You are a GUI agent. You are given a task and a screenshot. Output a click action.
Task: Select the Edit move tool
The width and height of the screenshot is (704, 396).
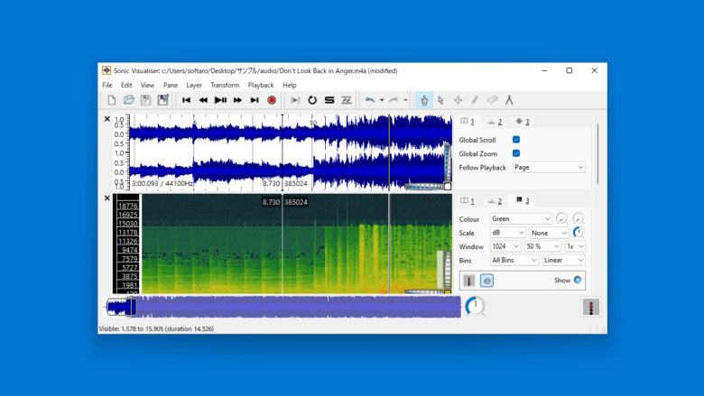pos(458,100)
